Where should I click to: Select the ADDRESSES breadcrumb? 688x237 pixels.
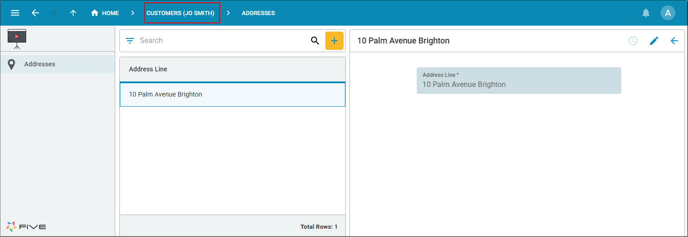pyautogui.click(x=258, y=13)
